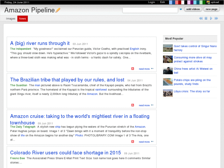Click the pencil icon beside Amazon Pipeline title

[58, 10]
